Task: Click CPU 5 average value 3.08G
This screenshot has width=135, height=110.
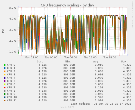Action: [99, 81]
